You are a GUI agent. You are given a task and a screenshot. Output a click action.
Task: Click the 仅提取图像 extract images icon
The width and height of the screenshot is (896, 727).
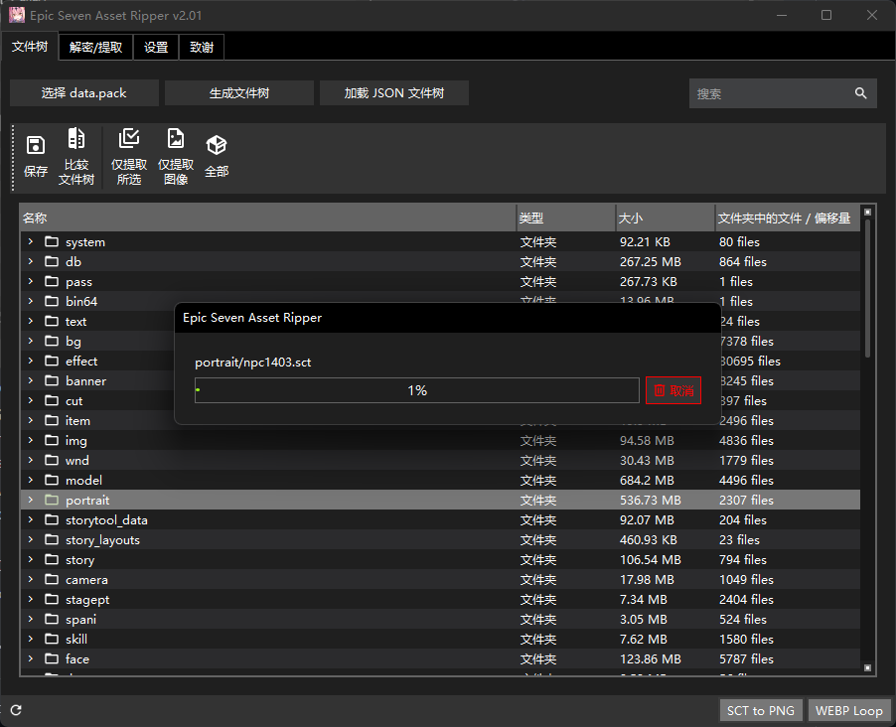(x=176, y=138)
